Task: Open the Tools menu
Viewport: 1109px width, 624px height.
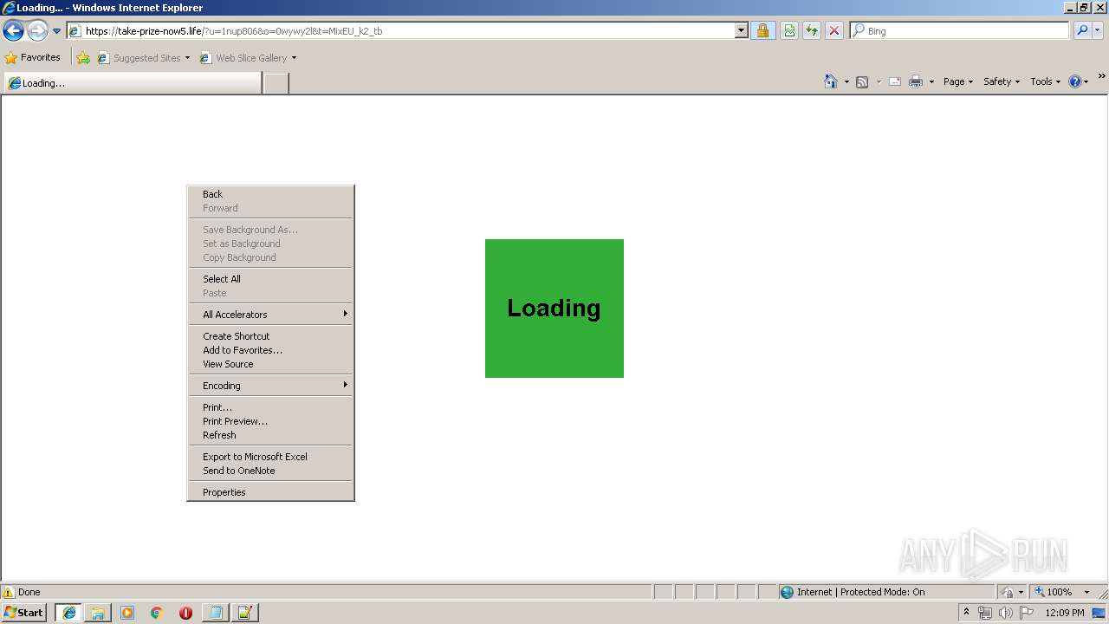Action: 1045,81
